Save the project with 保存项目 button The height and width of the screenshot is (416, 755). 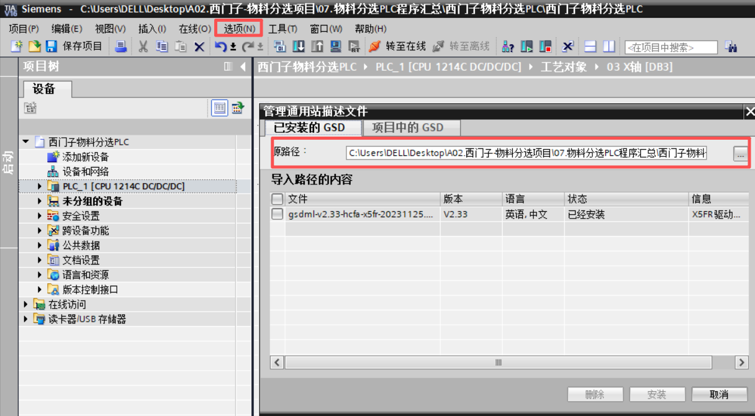click(74, 47)
